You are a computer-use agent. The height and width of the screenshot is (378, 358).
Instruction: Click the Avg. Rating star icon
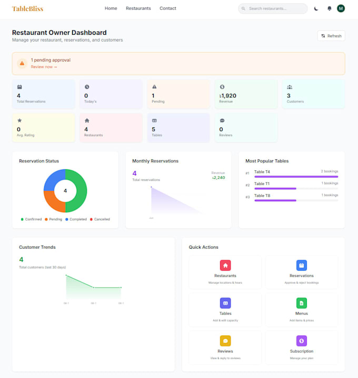(19, 120)
